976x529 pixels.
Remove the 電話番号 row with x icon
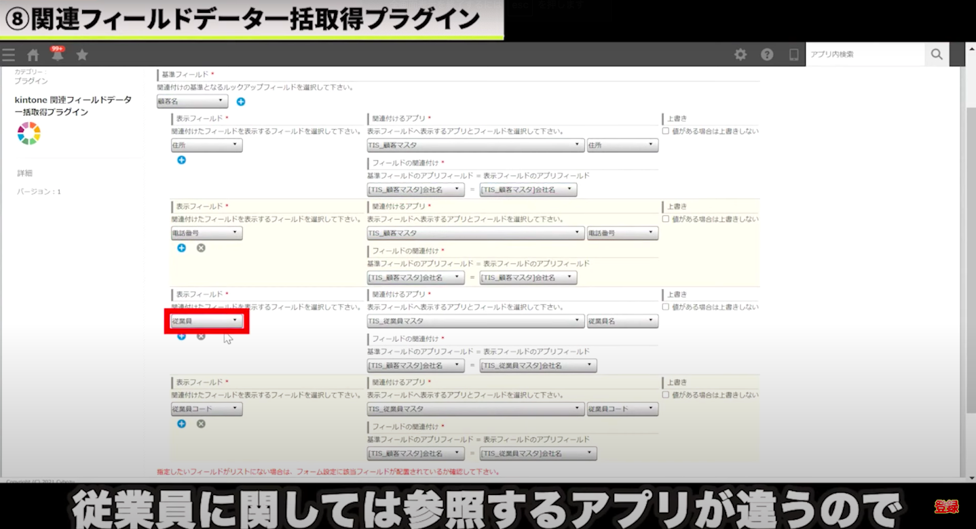pyautogui.click(x=201, y=248)
